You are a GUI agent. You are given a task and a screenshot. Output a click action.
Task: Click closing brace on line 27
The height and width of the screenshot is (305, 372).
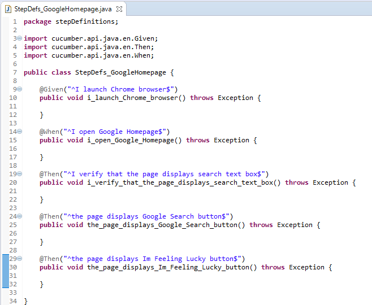pos(41,242)
